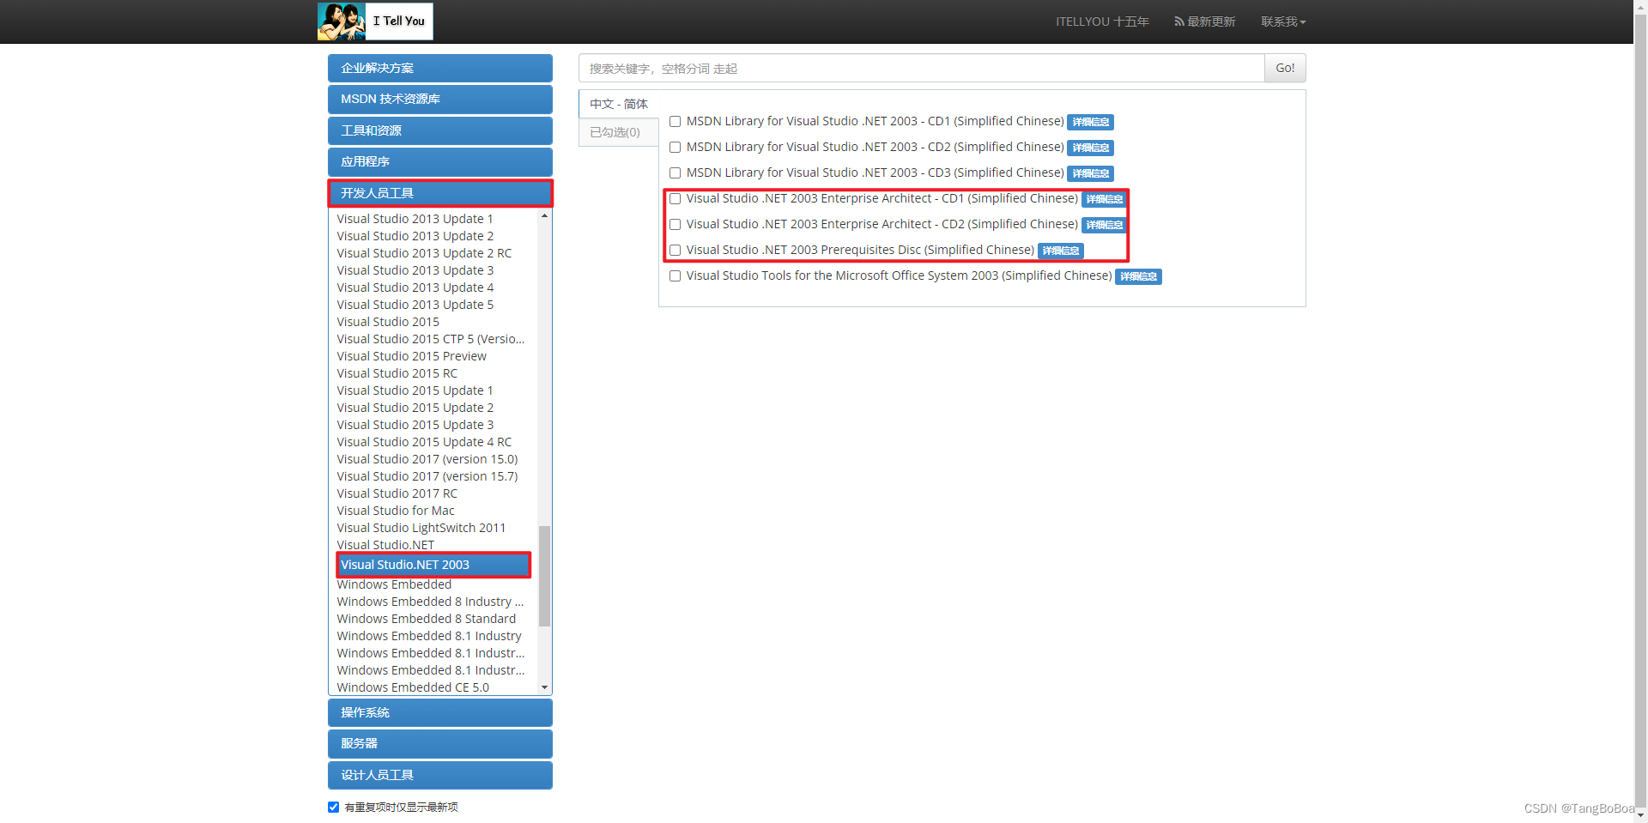Click the detail badge for MSDN Library CD3
Image resolution: width=1648 pixels, height=823 pixels.
pos(1090,173)
